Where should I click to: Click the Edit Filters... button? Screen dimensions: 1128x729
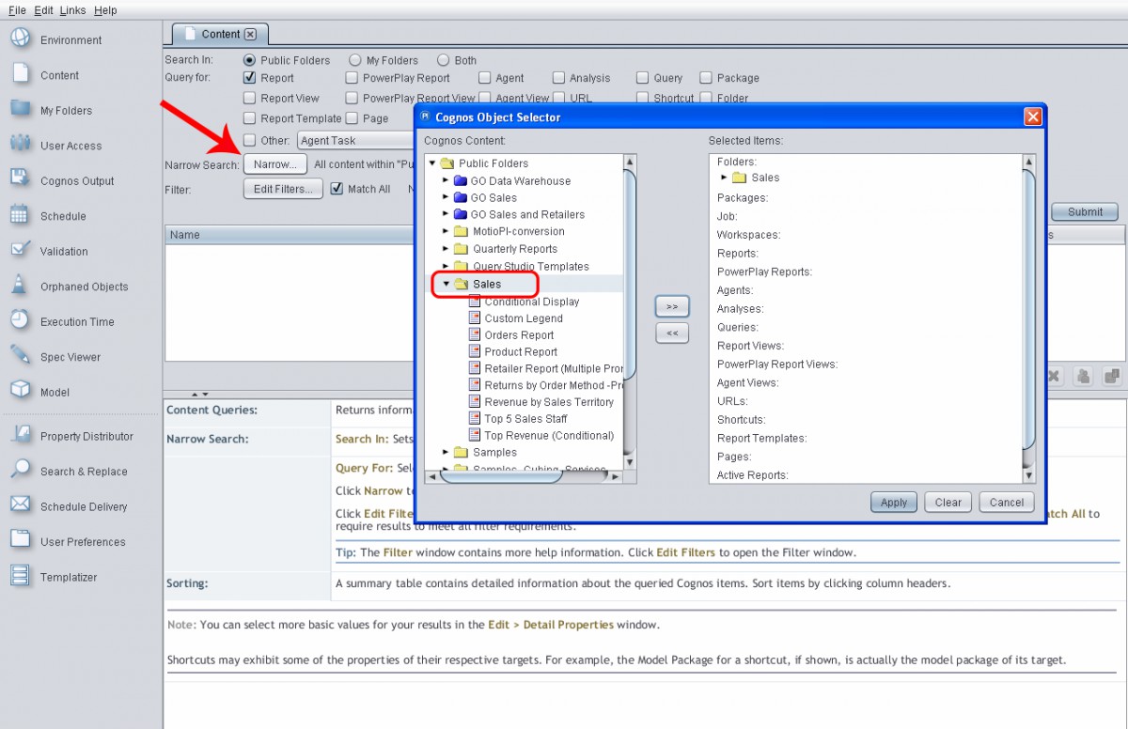point(283,189)
